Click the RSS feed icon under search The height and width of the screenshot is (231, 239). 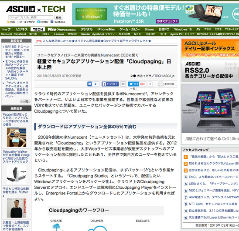coord(8,22)
